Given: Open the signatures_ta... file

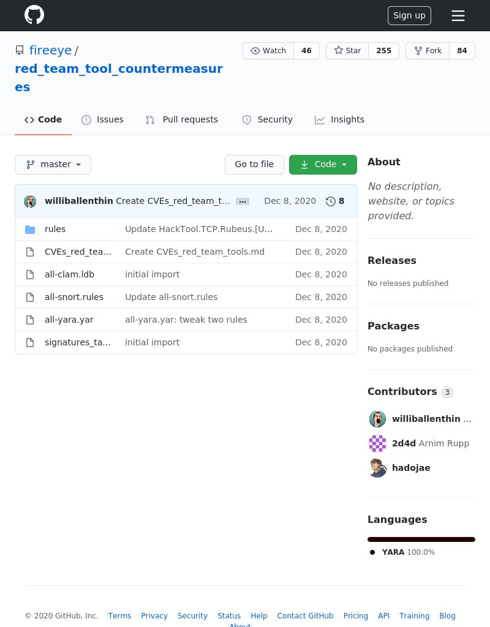Looking at the screenshot, I should [78, 342].
